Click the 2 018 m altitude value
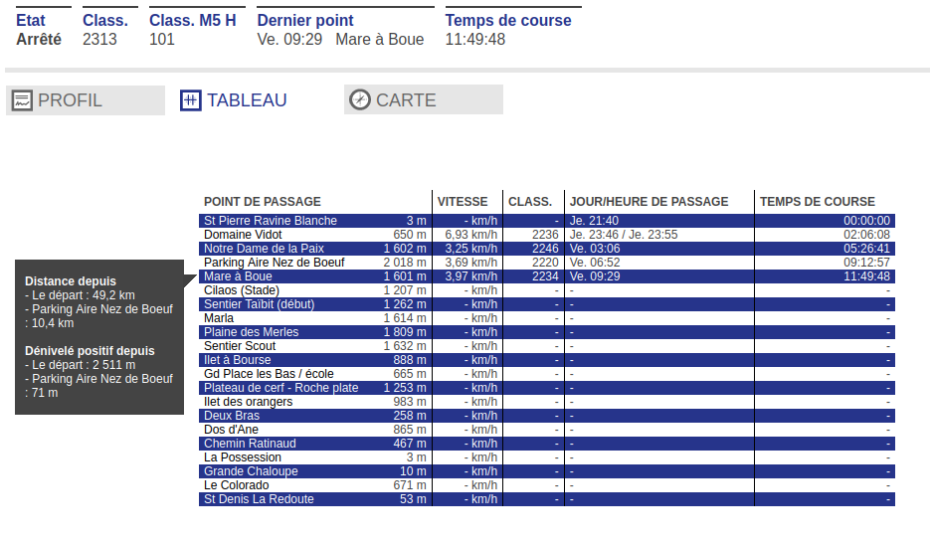The image size is (931, 546). (x=405, y=263)
